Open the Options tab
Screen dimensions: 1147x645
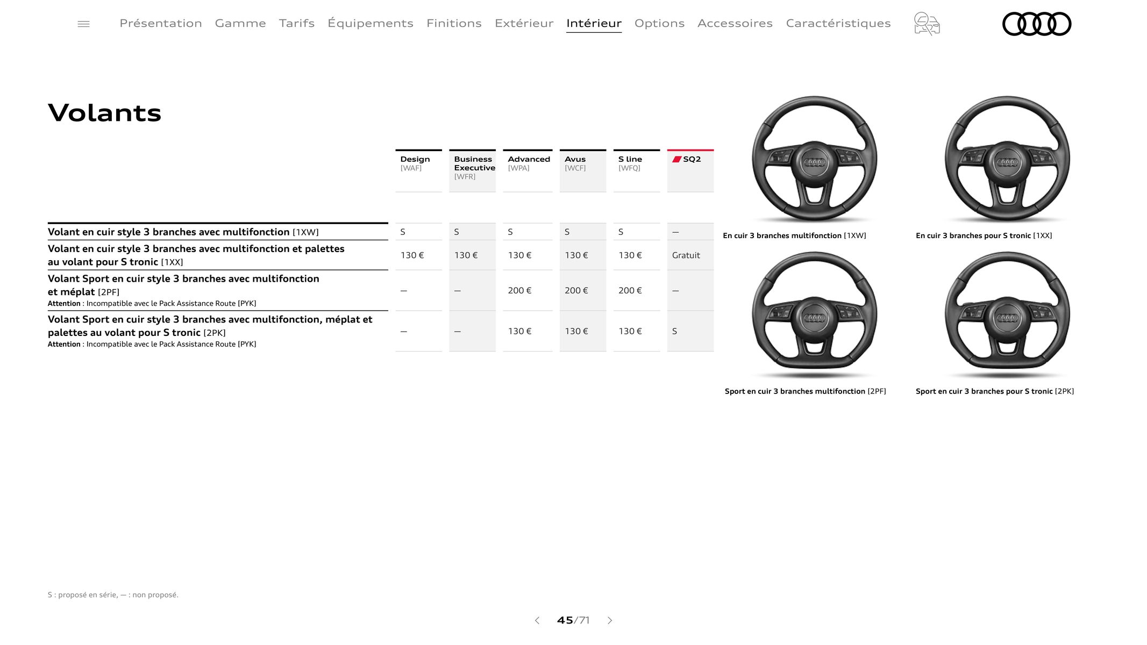(659, 23)
